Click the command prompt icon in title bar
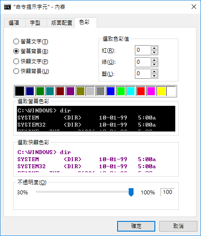 pos(8,7)
